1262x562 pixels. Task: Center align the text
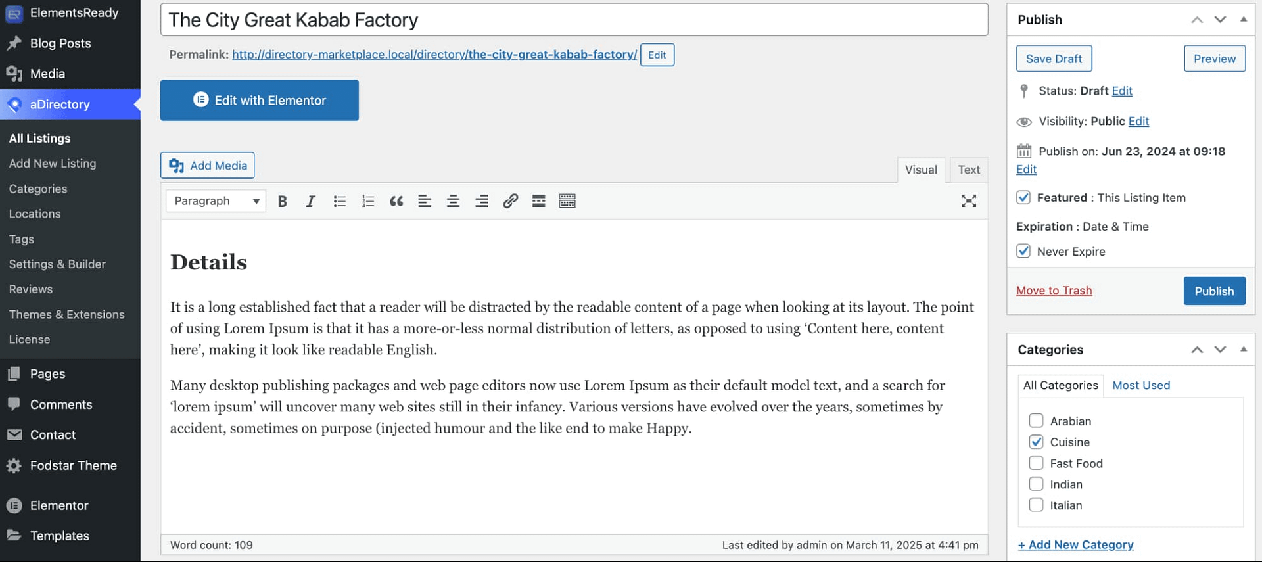[x=453, y=201]
